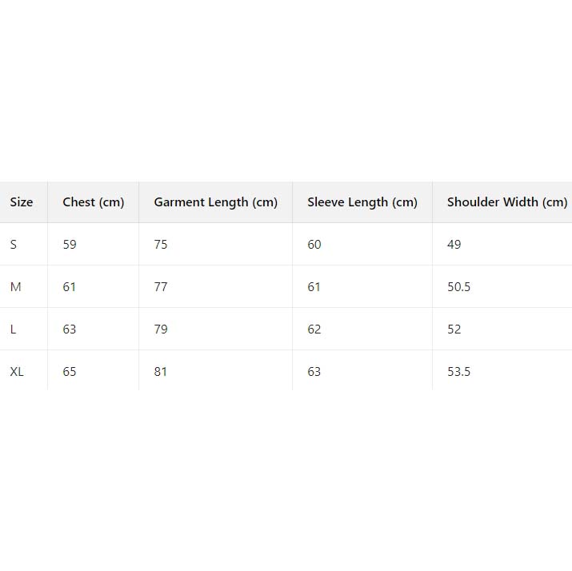
Task: Select the M size row label
Action: coord(16,287)
